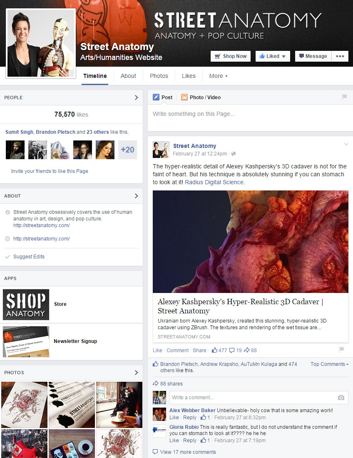Open the three-dots more options button

(x=340, y=56)
